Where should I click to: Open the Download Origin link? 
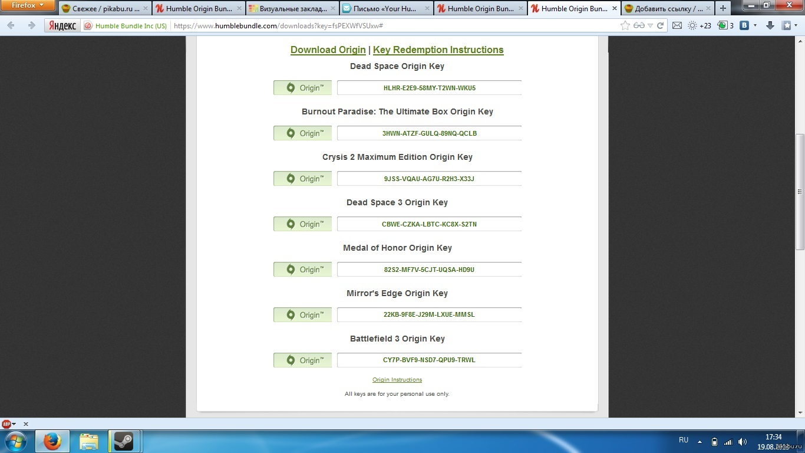[x=328, y=50]
